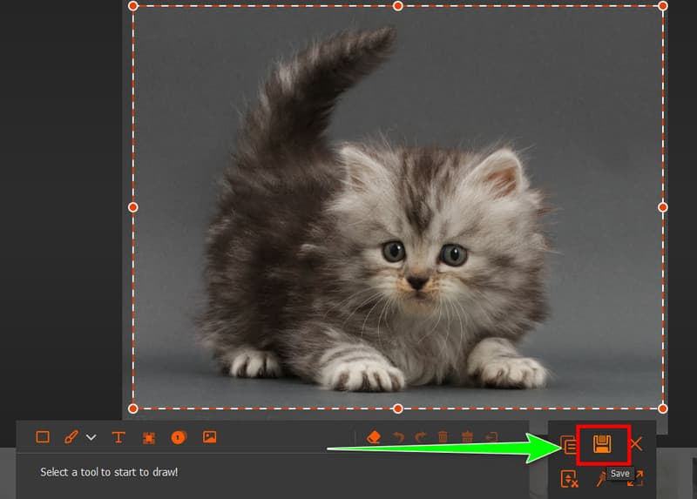Choose the mosaic blur tool

149,437
